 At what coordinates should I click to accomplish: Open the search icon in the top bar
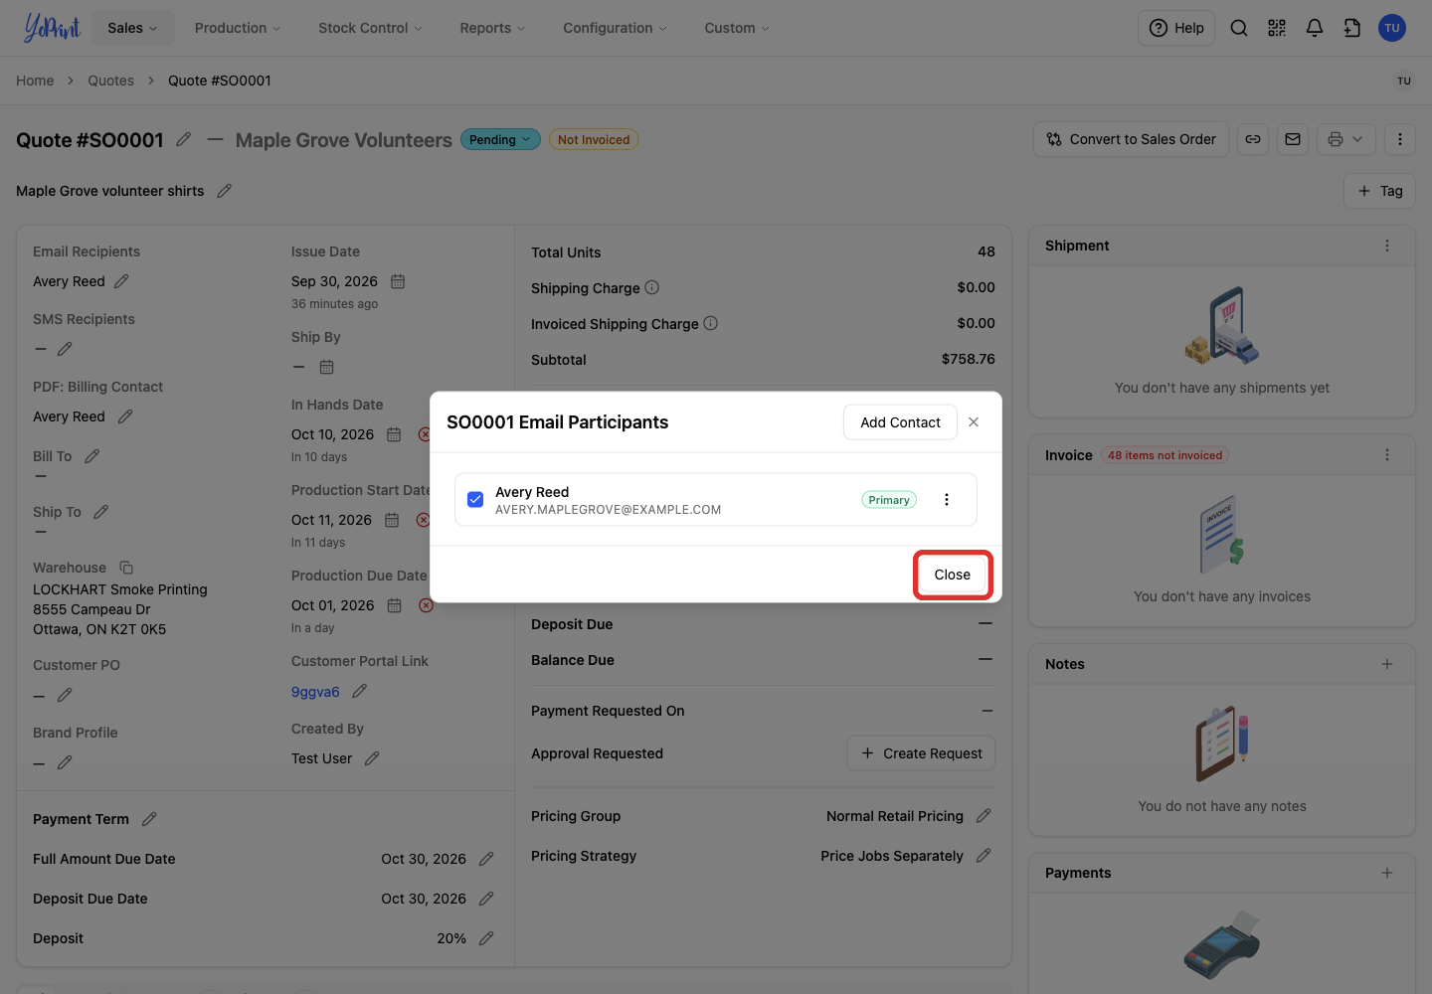click(x=1239, y=28)
